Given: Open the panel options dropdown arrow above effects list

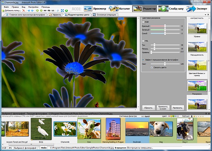Looking at the screenshot, I should [206, 15].
